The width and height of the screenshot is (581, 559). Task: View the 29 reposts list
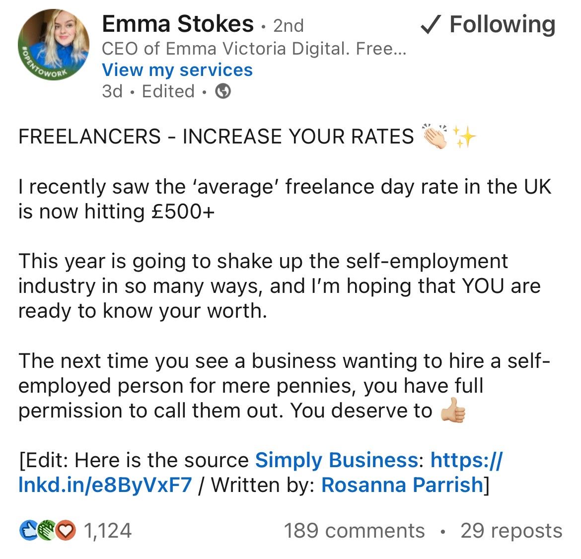click(x=511, y=531)
